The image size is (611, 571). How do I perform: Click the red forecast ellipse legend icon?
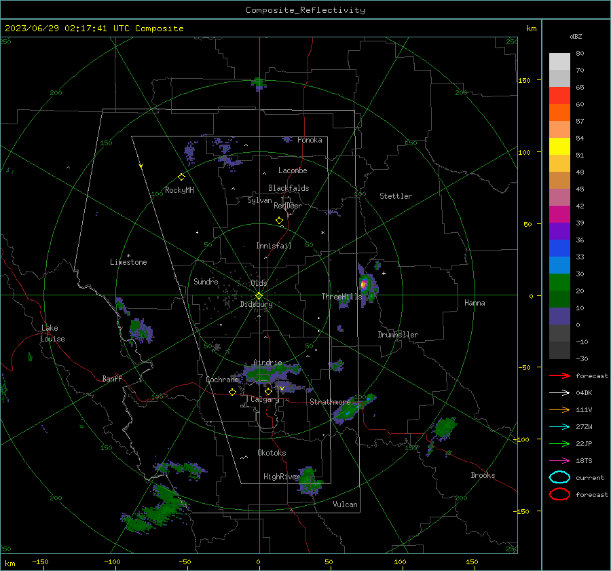(559, 494)
